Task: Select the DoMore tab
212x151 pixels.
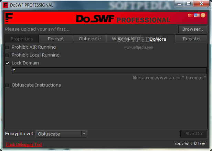Action: point(158,39)
